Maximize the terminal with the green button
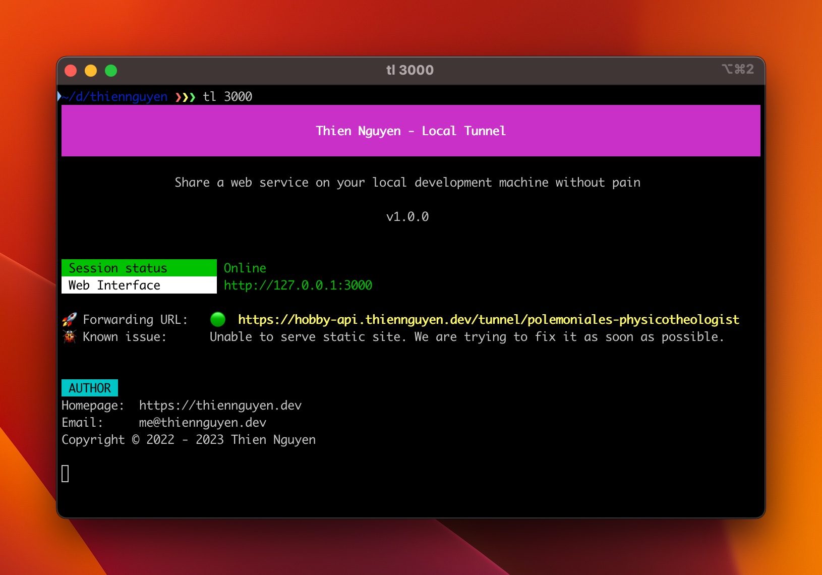Viewport: 822px width, 575px height. pyautogui.click(x=111, y=71)
